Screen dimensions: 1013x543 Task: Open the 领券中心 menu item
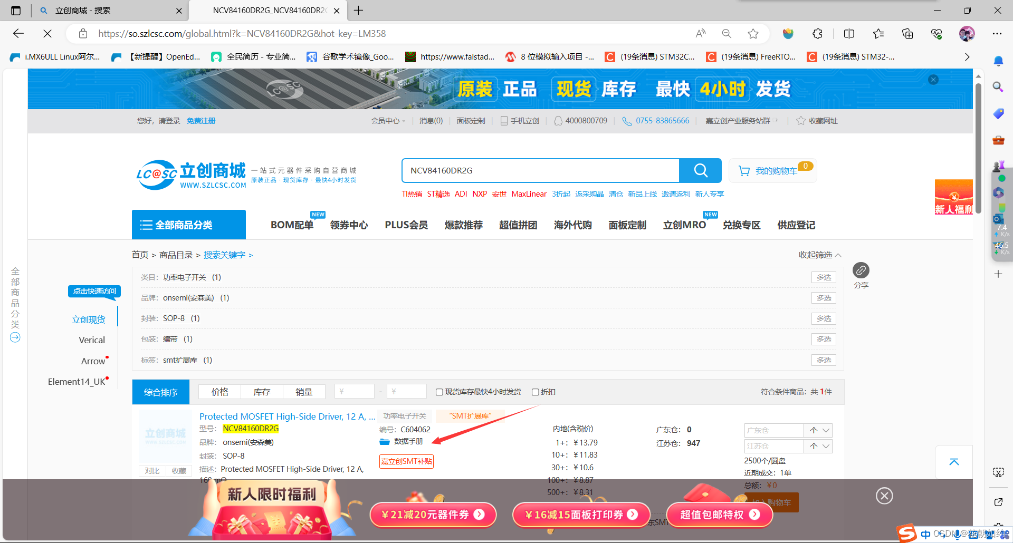point(349,225)
